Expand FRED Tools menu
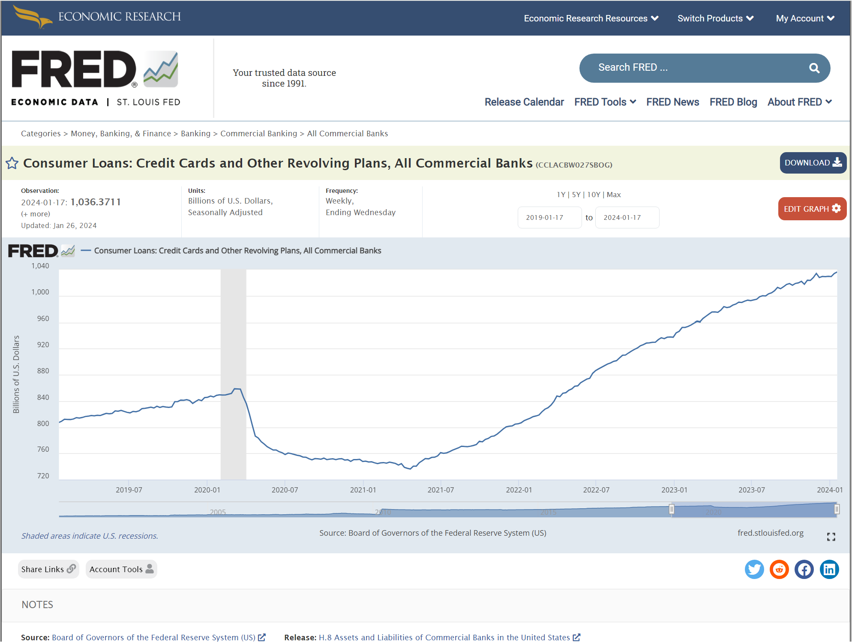The image size is (852, 642). click(x=605, y=102)
